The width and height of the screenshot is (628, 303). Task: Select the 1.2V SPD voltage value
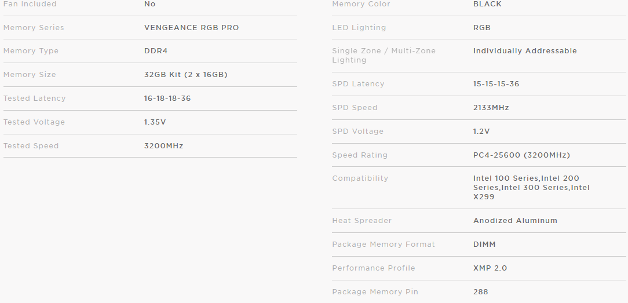481,132
